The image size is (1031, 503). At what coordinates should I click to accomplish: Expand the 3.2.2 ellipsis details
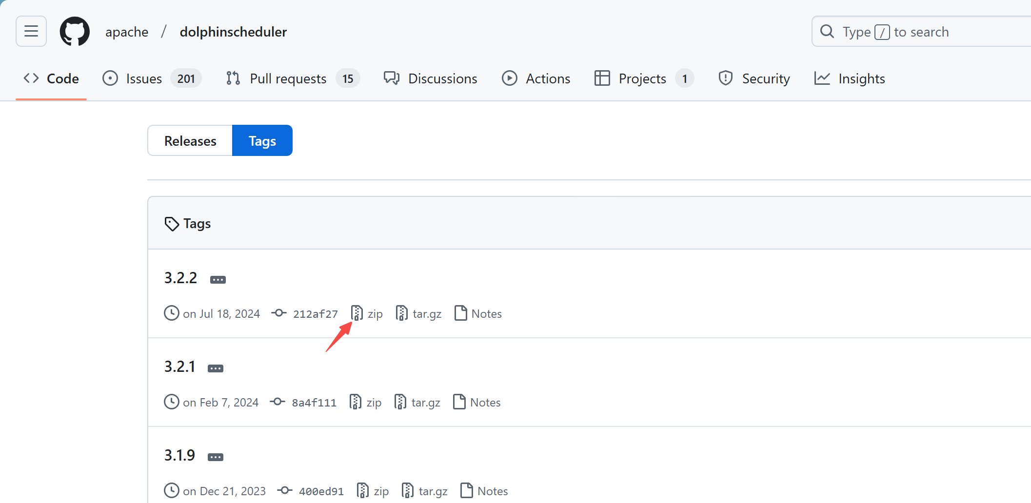[218, 280]
